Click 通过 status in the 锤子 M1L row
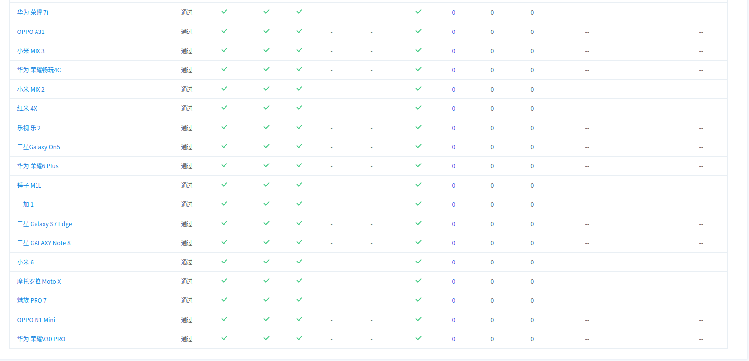Screen dimensions: 749x361 (187, 185)
